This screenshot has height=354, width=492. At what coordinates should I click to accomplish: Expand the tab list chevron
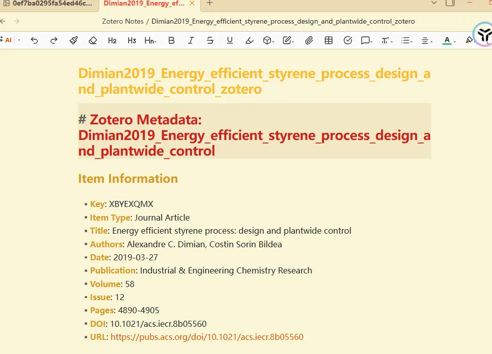click(434, 3)
